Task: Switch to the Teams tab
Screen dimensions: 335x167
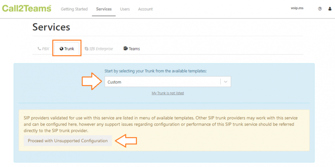Action: tap(131, 49)
